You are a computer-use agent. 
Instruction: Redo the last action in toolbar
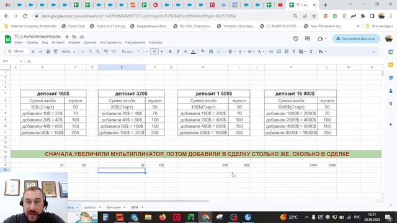point(40,51)
